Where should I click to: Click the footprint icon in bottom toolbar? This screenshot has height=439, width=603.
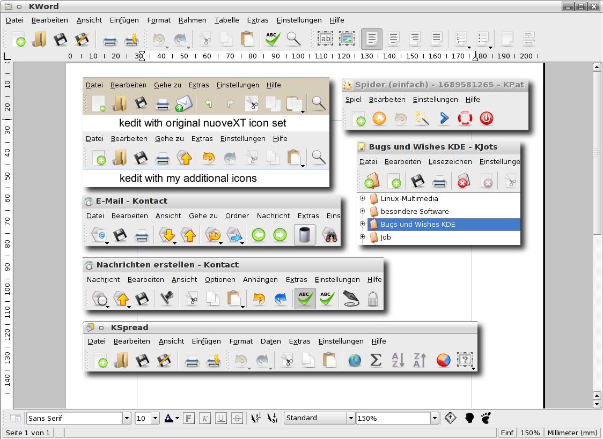coord(486,418)
